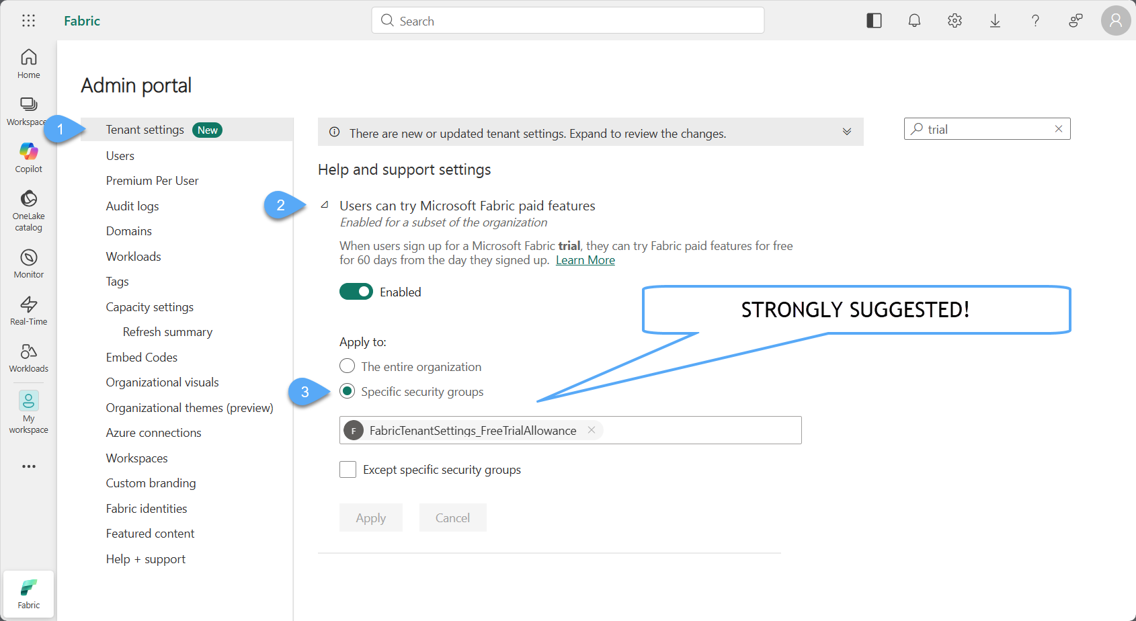This screenshot has width=1136, height=621.
Task: Click the info icon in the notification banner
Action: [334, 132]
